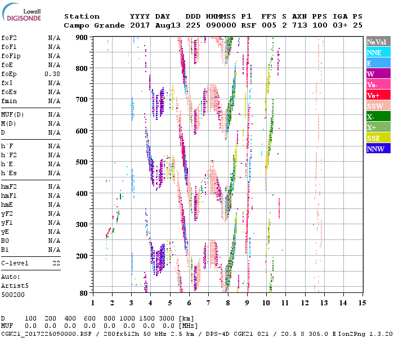Select the Vo- pink legend swatch
Image resolution: width=394 pixels, height=338 pixels.
point(378,84)
